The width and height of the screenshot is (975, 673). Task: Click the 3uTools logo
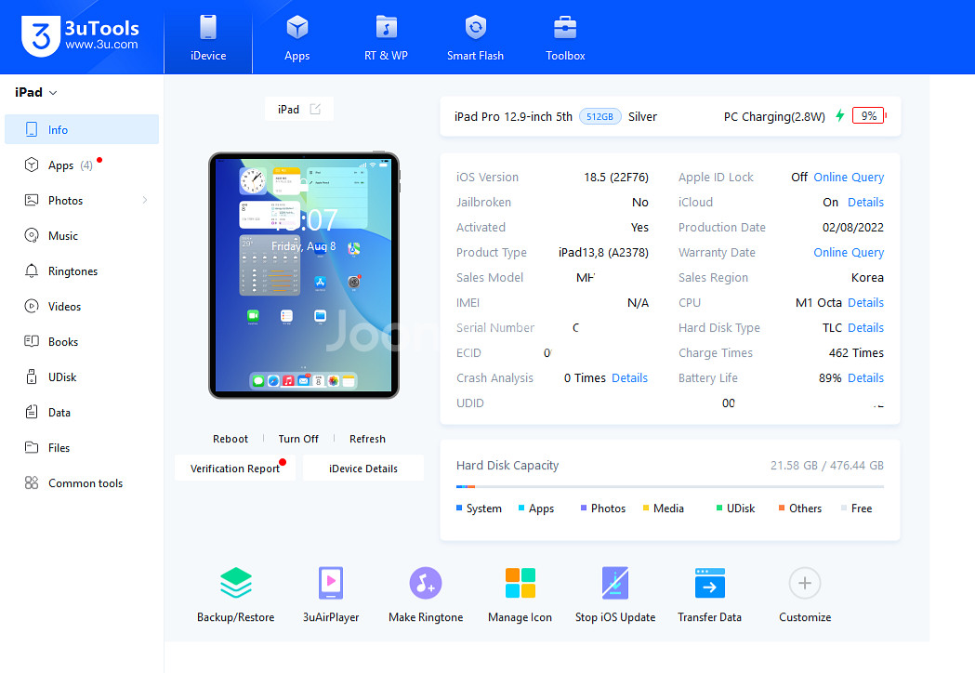(x=80, y=36)
